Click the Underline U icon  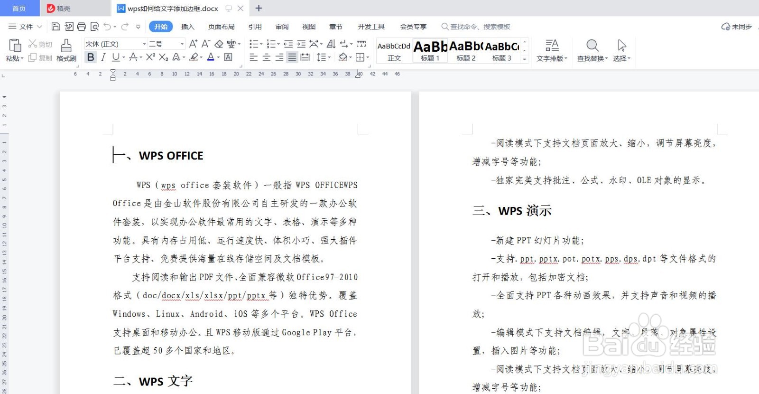pyautogui.click(x=116, y=57)
